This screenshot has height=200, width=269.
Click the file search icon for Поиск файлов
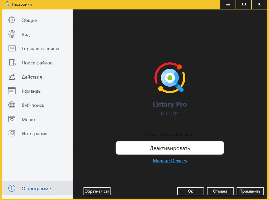[x=12, y=63]
